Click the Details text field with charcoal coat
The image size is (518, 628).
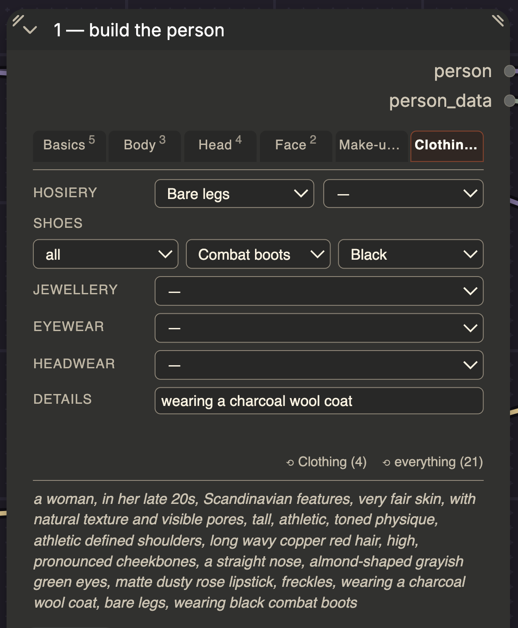tap(319, 401)
